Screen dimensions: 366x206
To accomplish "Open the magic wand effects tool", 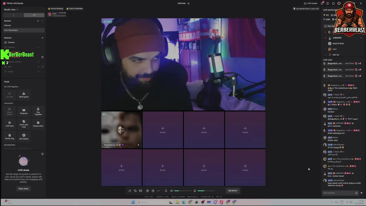I will click(130, 191).
